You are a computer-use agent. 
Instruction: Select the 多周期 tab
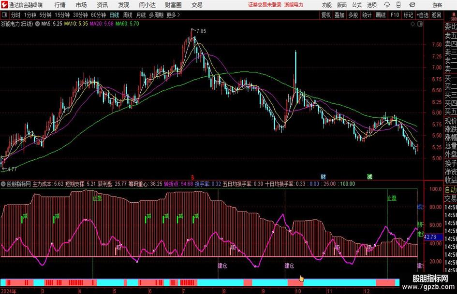[156, 15]
